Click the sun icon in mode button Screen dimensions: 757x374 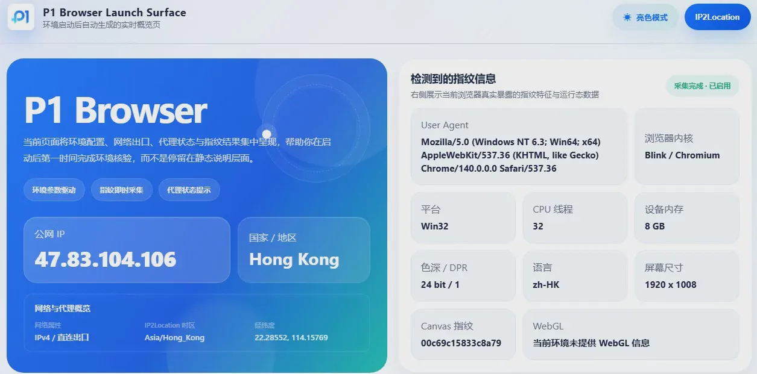[627, 17]
